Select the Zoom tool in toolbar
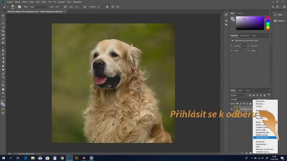The image size is (287, 161). 3,93
